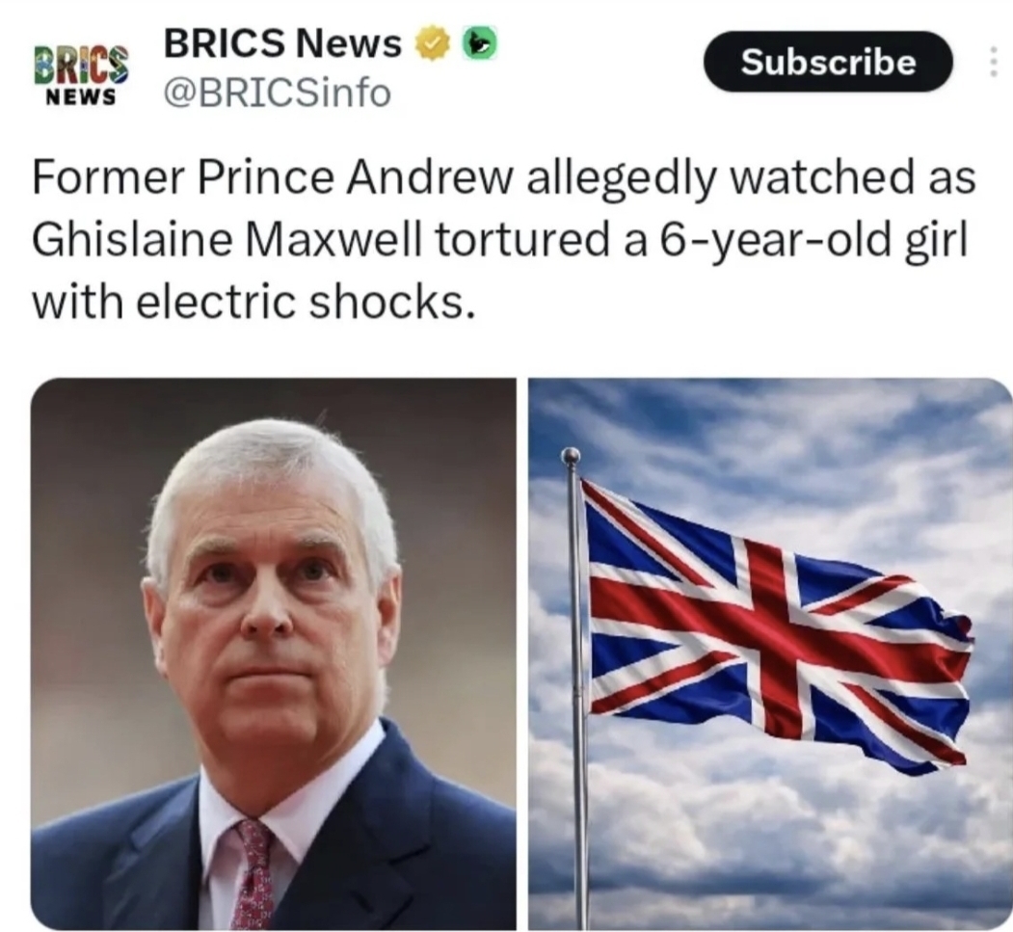This screenshot has height=932, width=1013.
Task: Open the three-dot more options menu
Action: tap(995, 63)
